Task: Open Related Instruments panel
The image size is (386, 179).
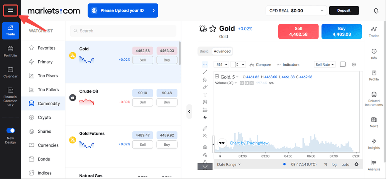Action: coord(374,99)
